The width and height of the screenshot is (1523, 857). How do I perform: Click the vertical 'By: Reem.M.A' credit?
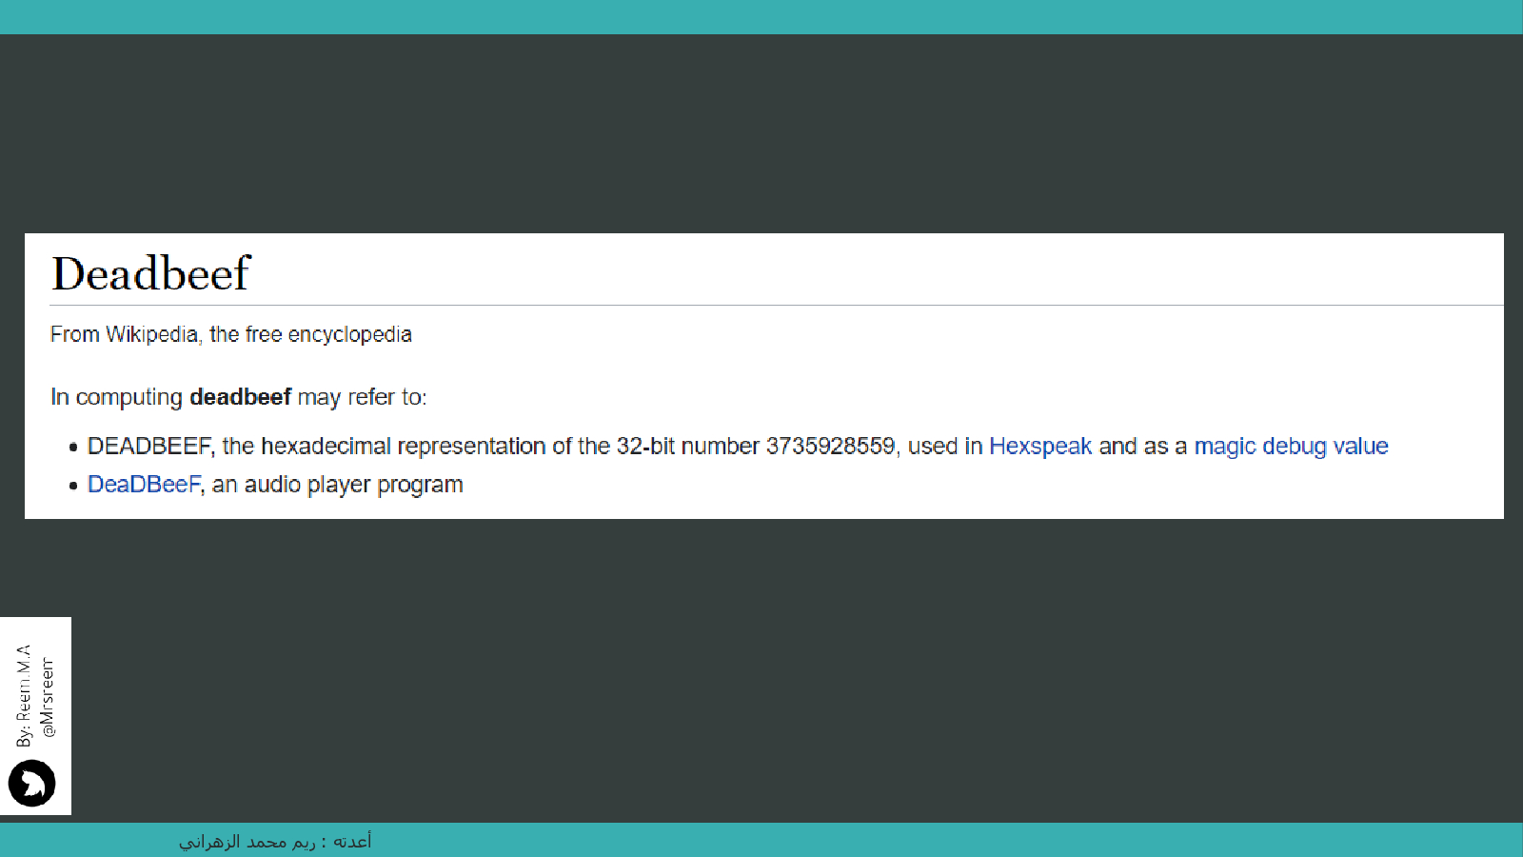pyautogui.click(x=24, y=695)
